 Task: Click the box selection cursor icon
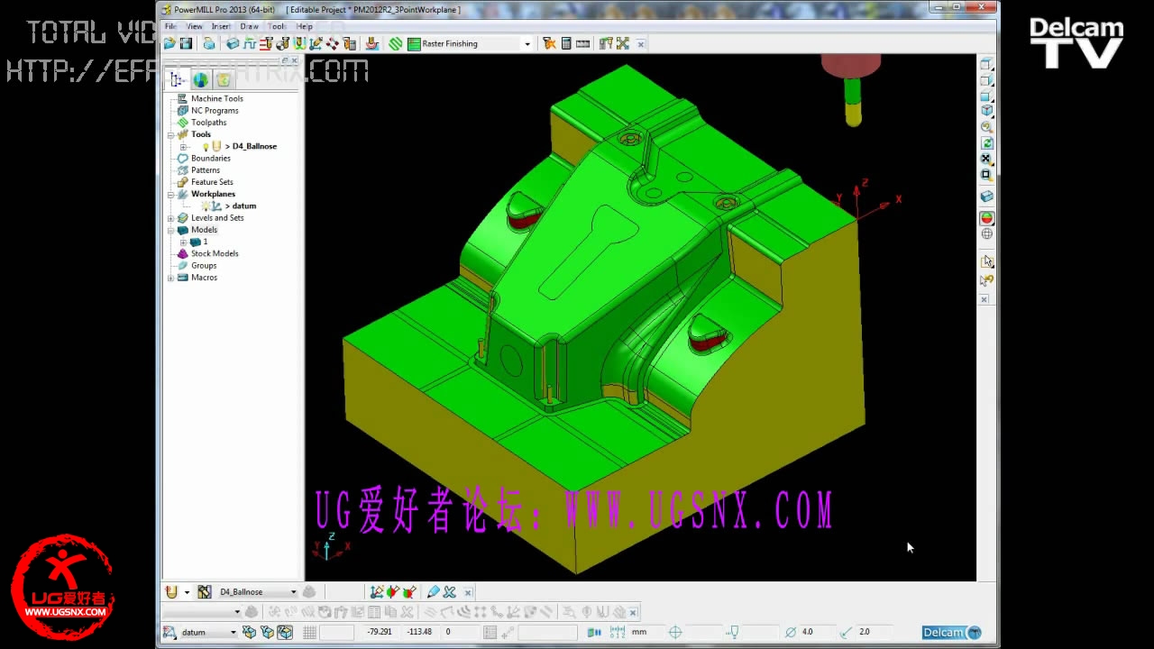[987, 261]
